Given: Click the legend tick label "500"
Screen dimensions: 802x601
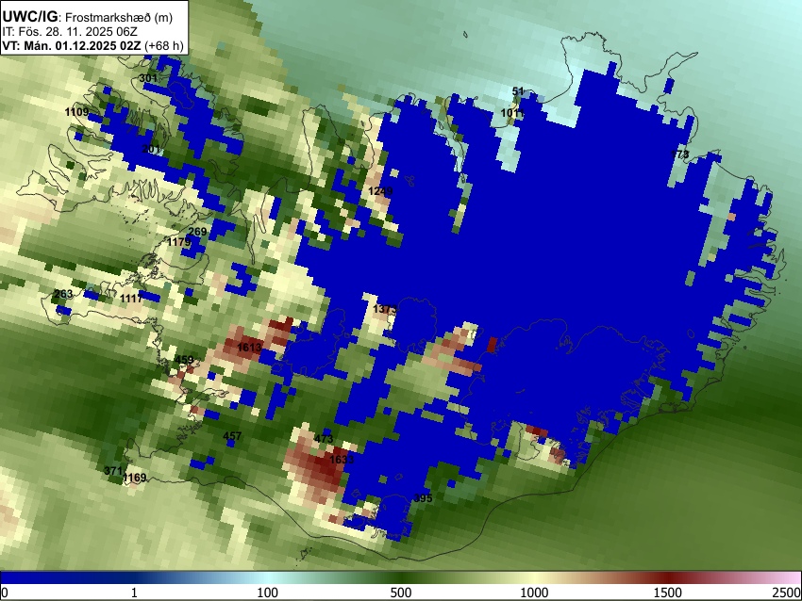Looking at the screenshot, I should [x=401, y=593].
